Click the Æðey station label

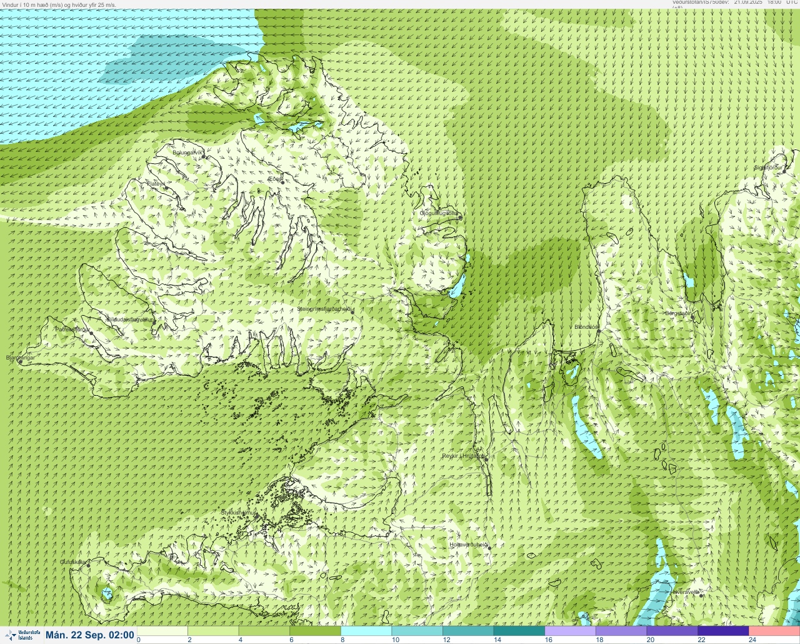(x=275, y=178)
